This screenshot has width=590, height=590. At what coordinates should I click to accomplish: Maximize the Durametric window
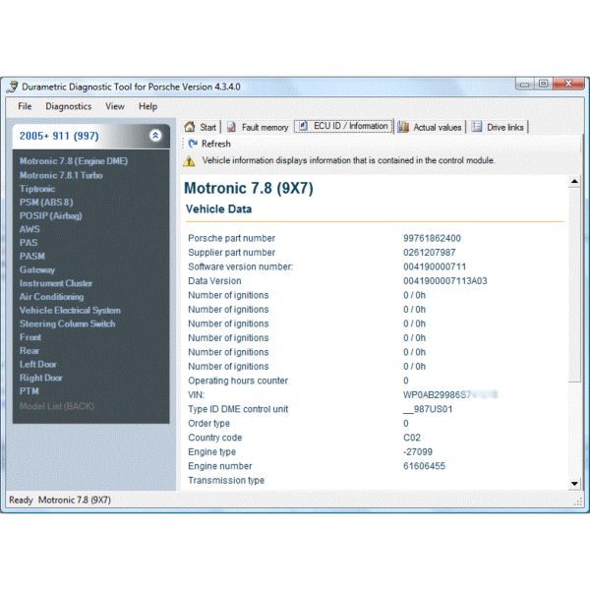point(543,86)
